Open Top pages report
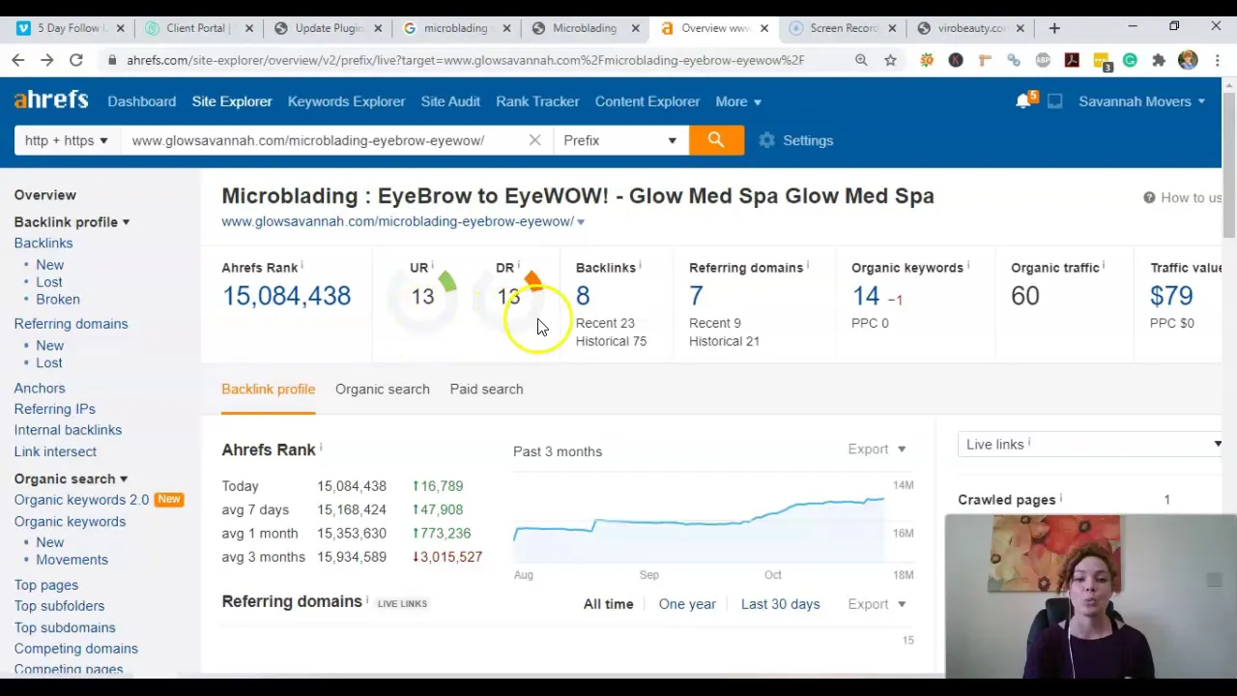 coord(46,585)
